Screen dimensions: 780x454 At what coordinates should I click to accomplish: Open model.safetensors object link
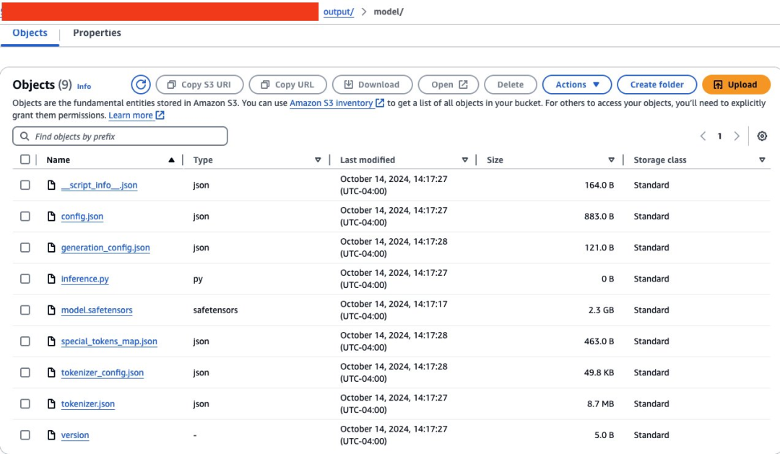pos(97,310)
